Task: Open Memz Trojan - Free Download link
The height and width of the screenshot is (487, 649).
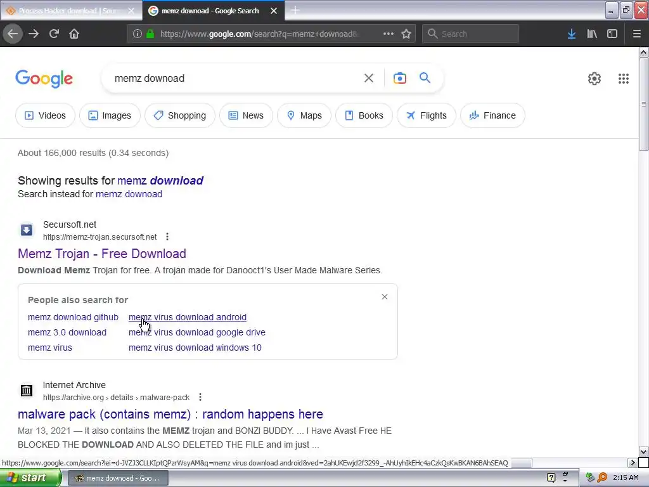Action: pos(102,254)
